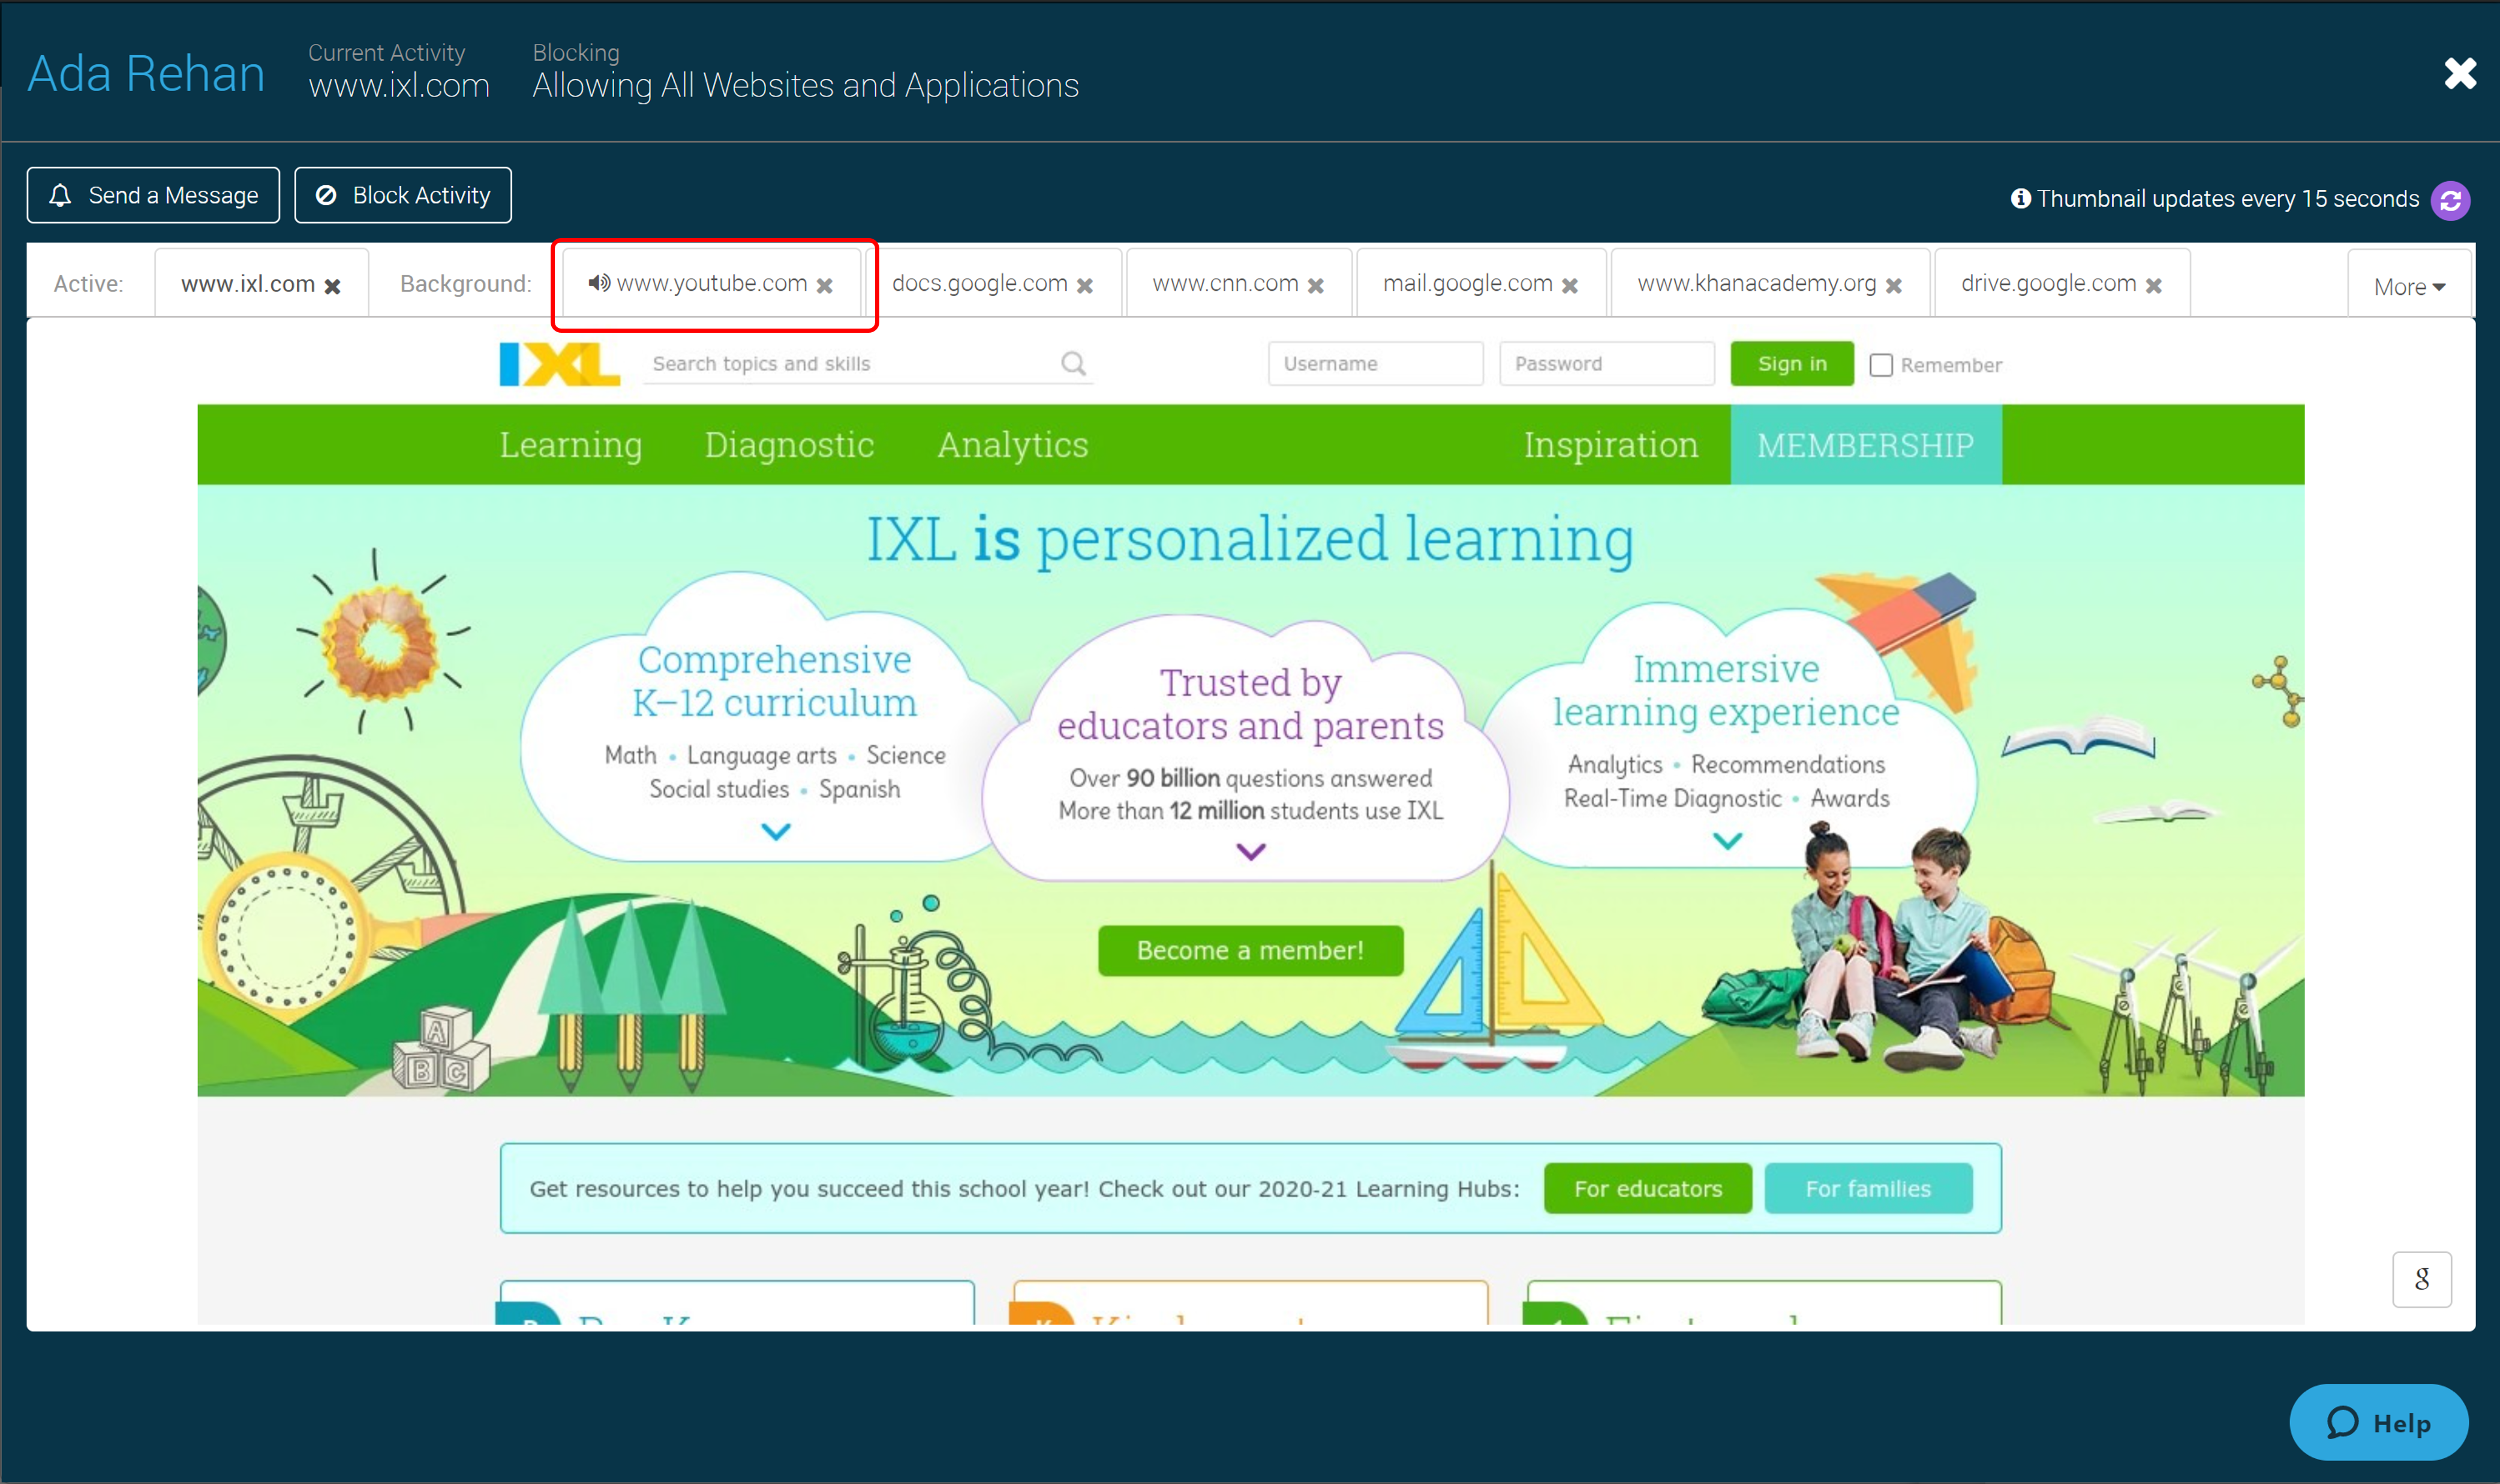Image resolution: width=2500 pixels, height=1484 pixels.
Task: Open the Analytics menu
Action: tap(1012, 445)
